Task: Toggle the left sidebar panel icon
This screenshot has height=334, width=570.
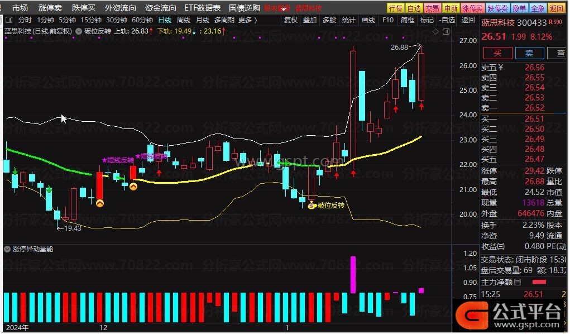Action: click(9, 20)
